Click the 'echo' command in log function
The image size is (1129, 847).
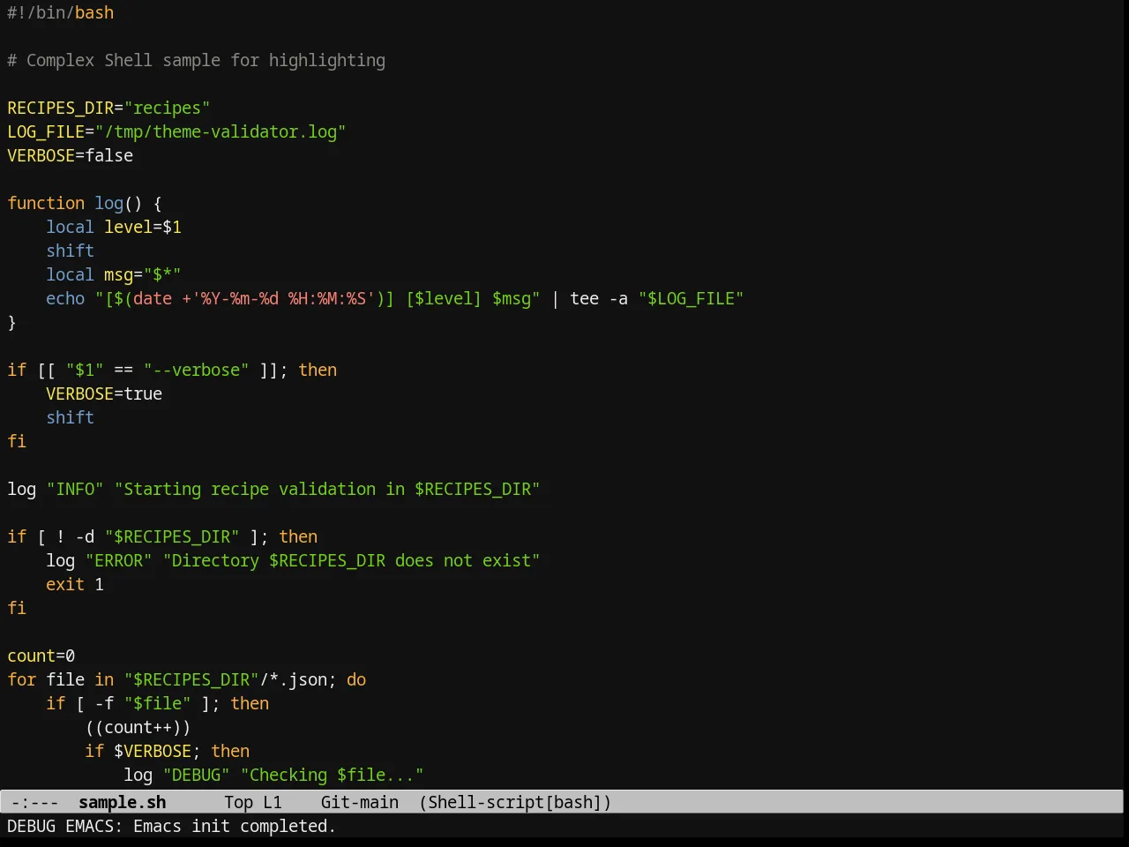click(65, 298)
